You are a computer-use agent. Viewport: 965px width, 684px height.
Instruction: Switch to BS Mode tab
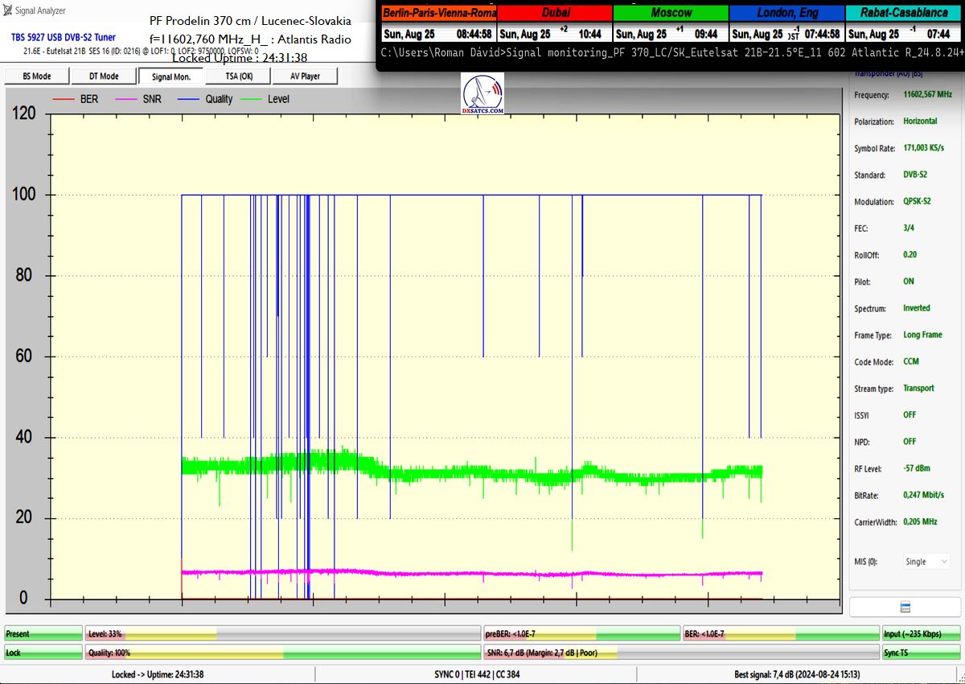(x=35, y=76)
